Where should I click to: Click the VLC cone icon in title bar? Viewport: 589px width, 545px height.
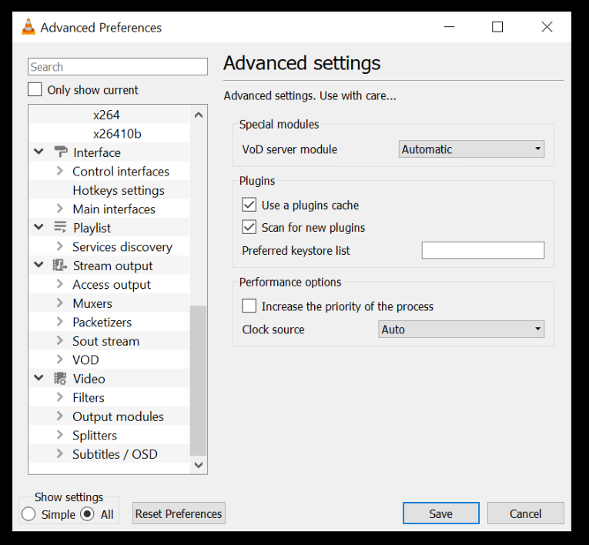pyautogui.click(x=28, y=27)
